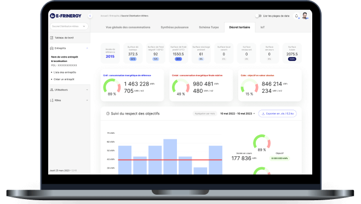Click the Entrepôts breadcrumb link
Screen dimensions: 361x204
(114, 16)
